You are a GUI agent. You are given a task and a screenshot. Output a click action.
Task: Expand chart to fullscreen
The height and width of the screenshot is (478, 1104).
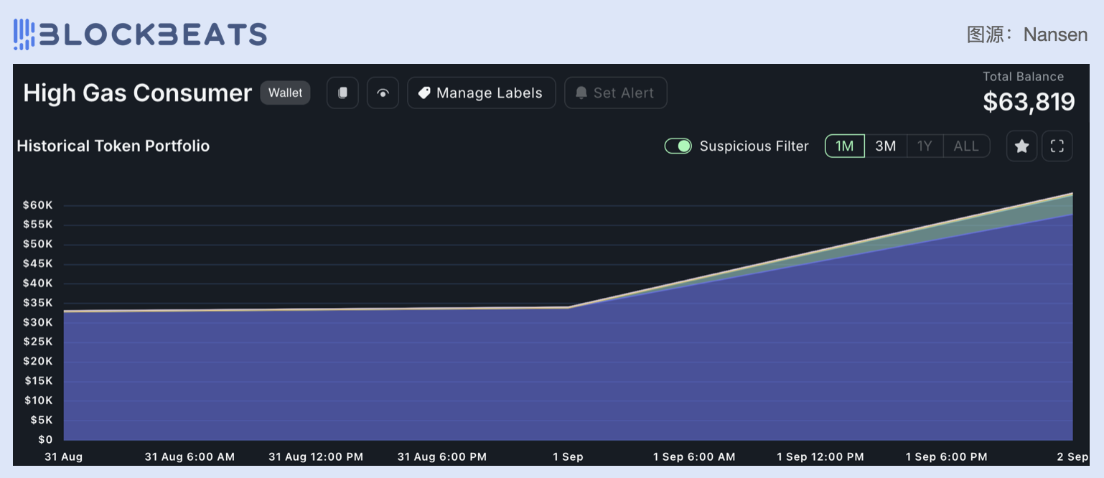click(x=1057, y=146)
